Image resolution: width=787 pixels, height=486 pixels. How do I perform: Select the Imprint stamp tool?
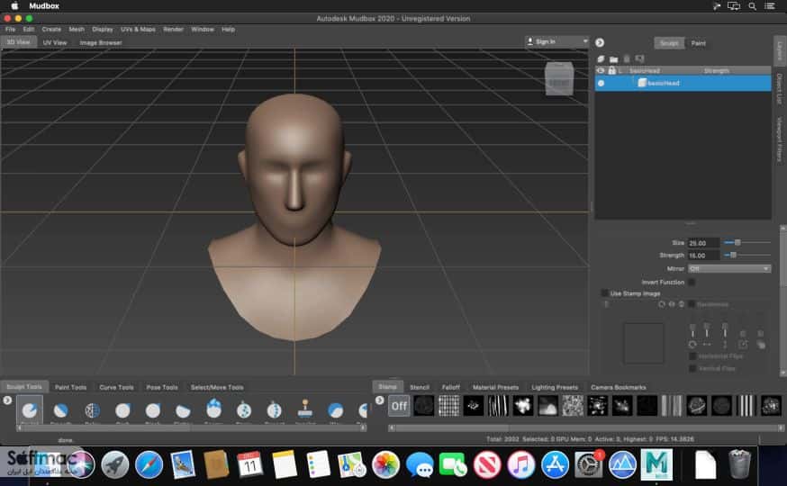[x=304, y=409]
